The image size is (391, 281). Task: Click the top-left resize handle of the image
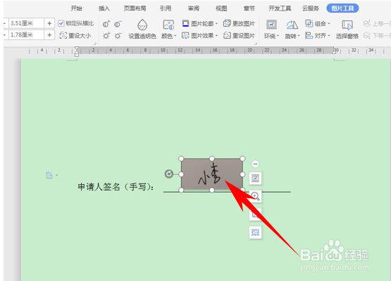181,159
